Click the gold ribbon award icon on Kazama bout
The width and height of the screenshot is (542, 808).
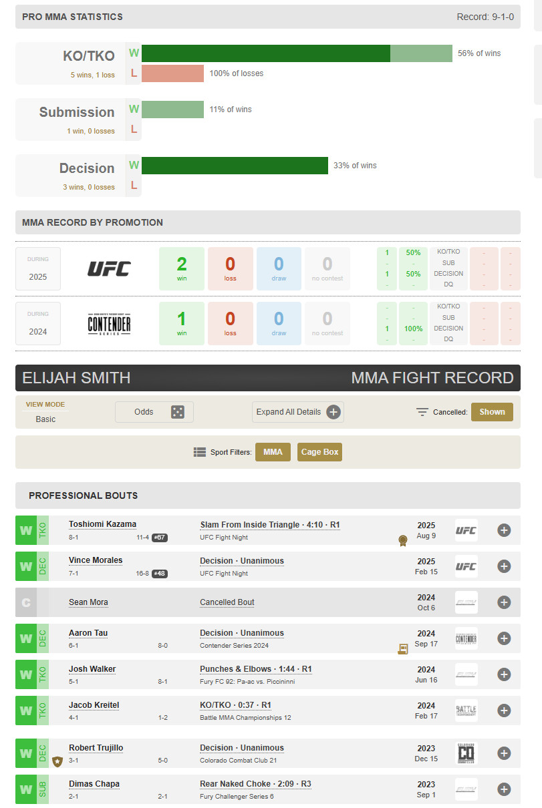pyautogui.click(x=402, y=540)
